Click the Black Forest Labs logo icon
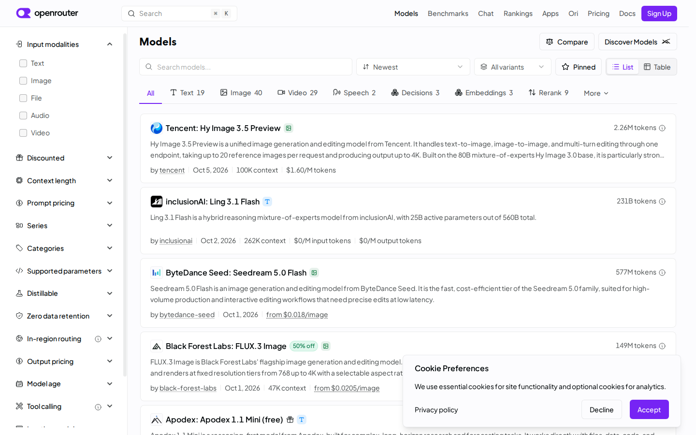The width and height of the screenshot is (696, 435). click(x=157, y=346)
